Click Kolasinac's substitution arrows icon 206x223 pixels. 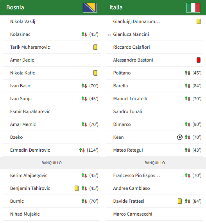tap(84, 34)
